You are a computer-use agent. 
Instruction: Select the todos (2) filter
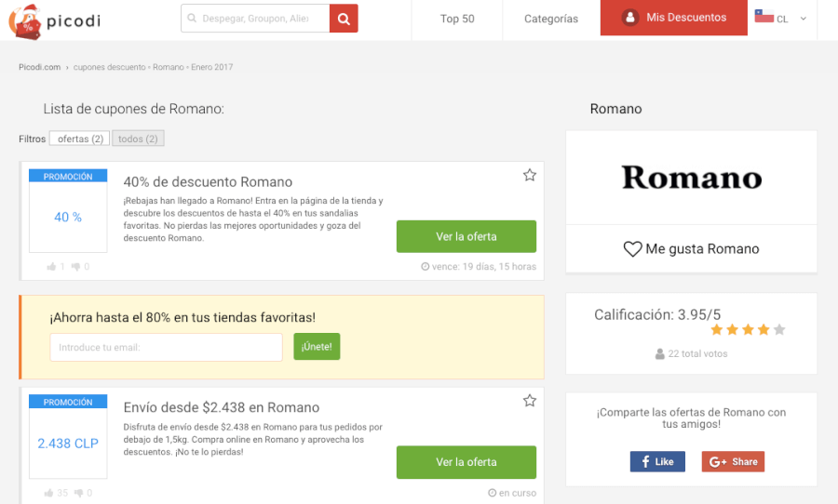[x=138, y=139]
